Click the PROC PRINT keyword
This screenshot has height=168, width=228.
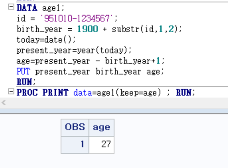(43, 93)
